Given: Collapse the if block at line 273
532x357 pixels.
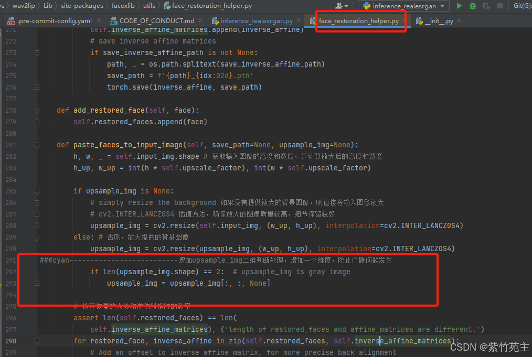Looking at the screenshot, I should [x=37, y=52].
